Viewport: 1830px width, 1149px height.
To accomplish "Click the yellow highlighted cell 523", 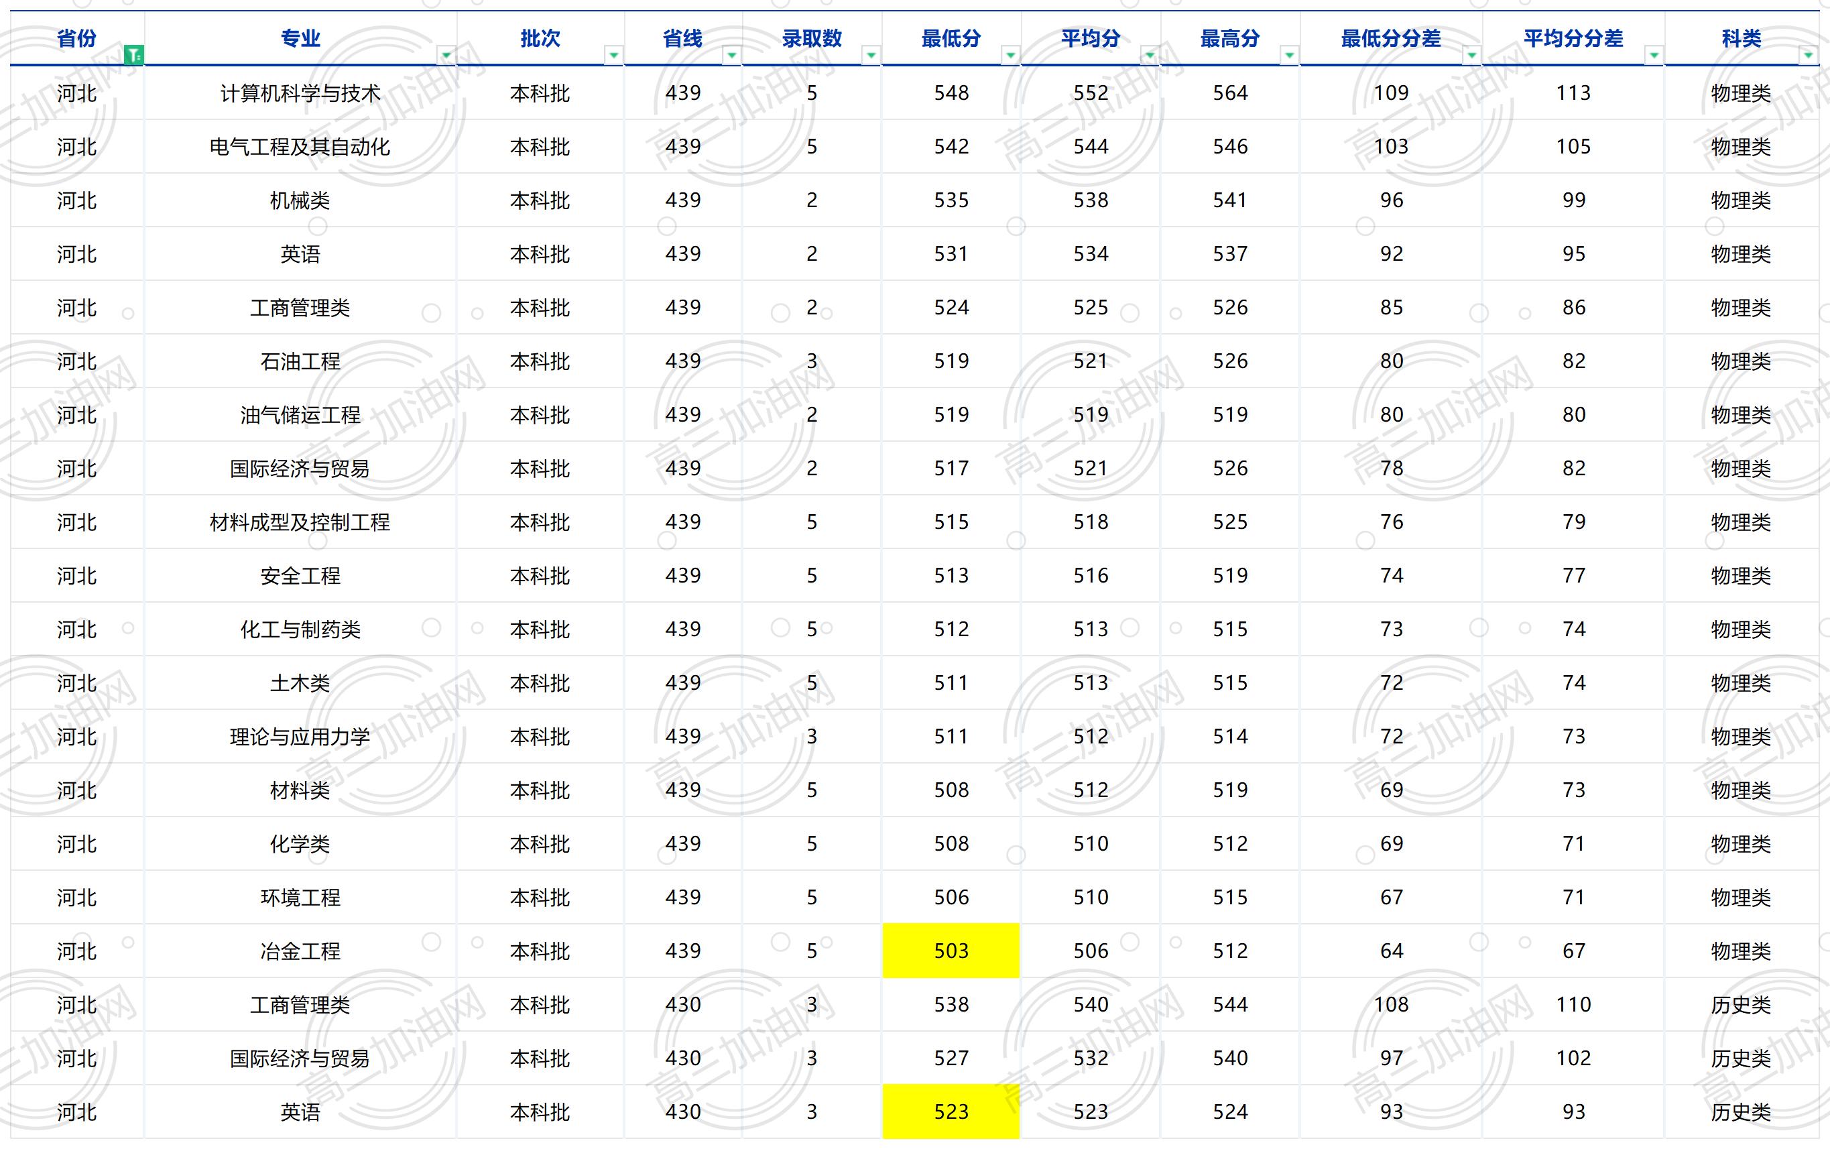I will click(x=951, y=1111).
